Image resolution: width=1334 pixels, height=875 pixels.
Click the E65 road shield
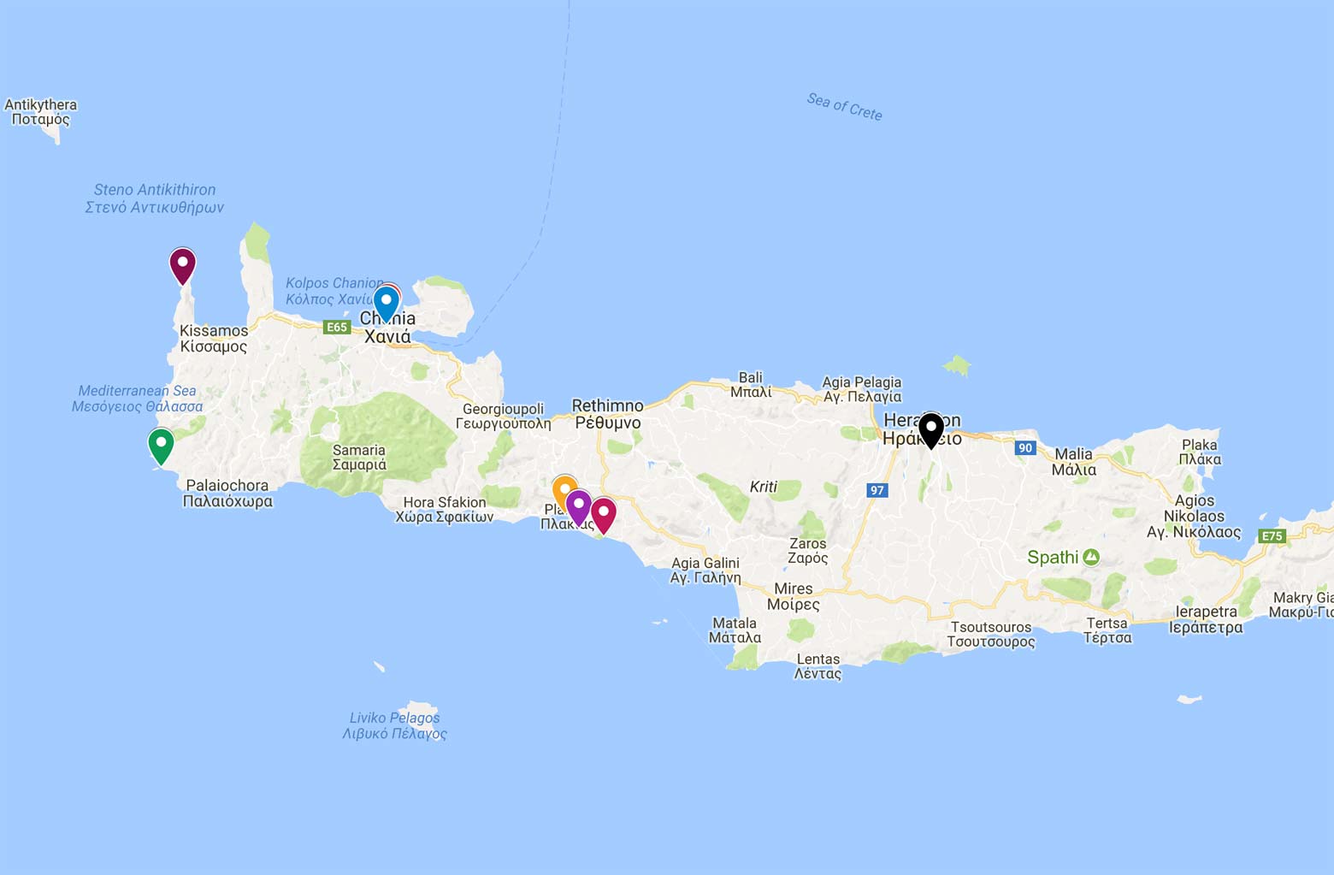click(x=337, y=327)
